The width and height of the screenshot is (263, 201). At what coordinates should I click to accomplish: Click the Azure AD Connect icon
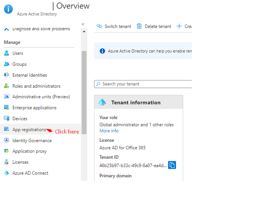point(6,173)
